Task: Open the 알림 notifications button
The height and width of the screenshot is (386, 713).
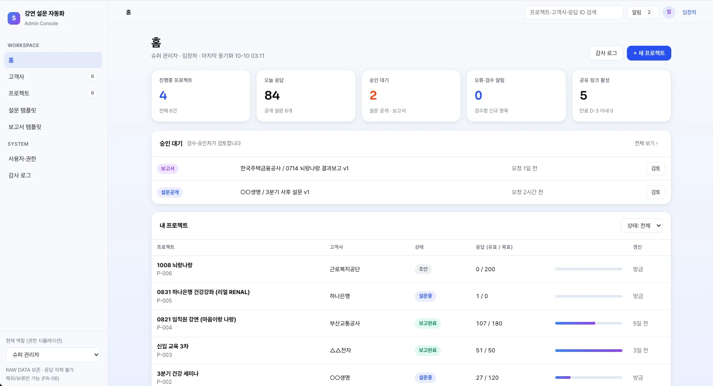Action: (643, 12)
